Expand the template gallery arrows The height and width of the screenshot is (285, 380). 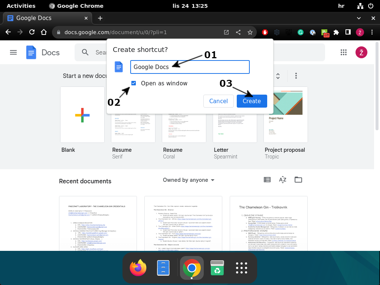[x=278, y=76]
